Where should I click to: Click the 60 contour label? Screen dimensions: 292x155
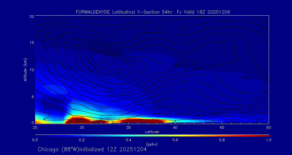click(x=84, y=55)
